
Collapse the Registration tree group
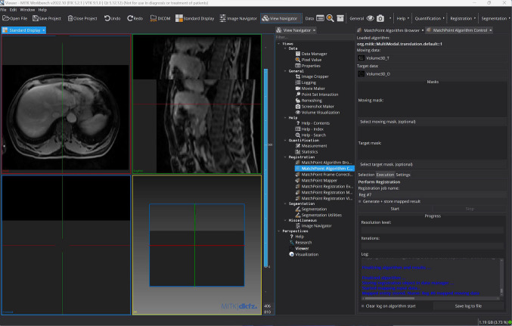coord(284,157)
